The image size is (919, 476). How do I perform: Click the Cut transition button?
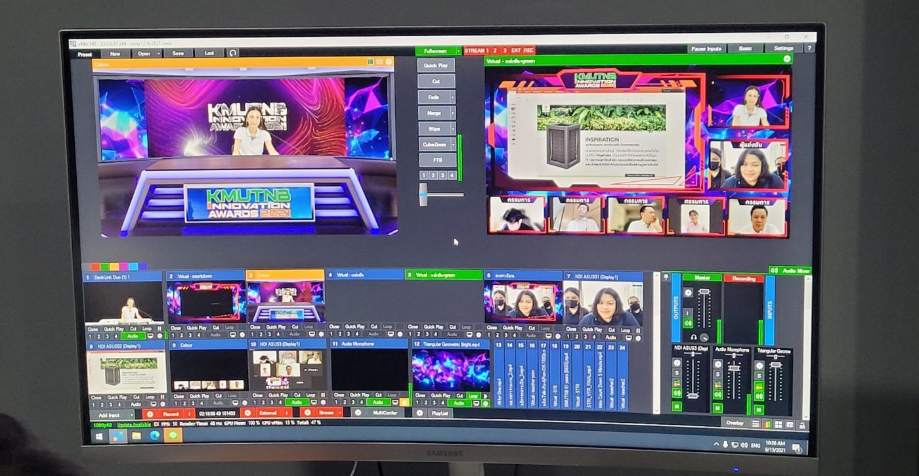(x=436, y=81)
